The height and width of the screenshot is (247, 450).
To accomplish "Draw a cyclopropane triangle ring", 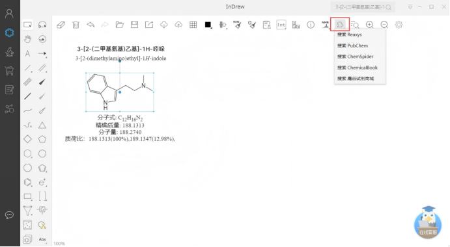I will [42, 125].
